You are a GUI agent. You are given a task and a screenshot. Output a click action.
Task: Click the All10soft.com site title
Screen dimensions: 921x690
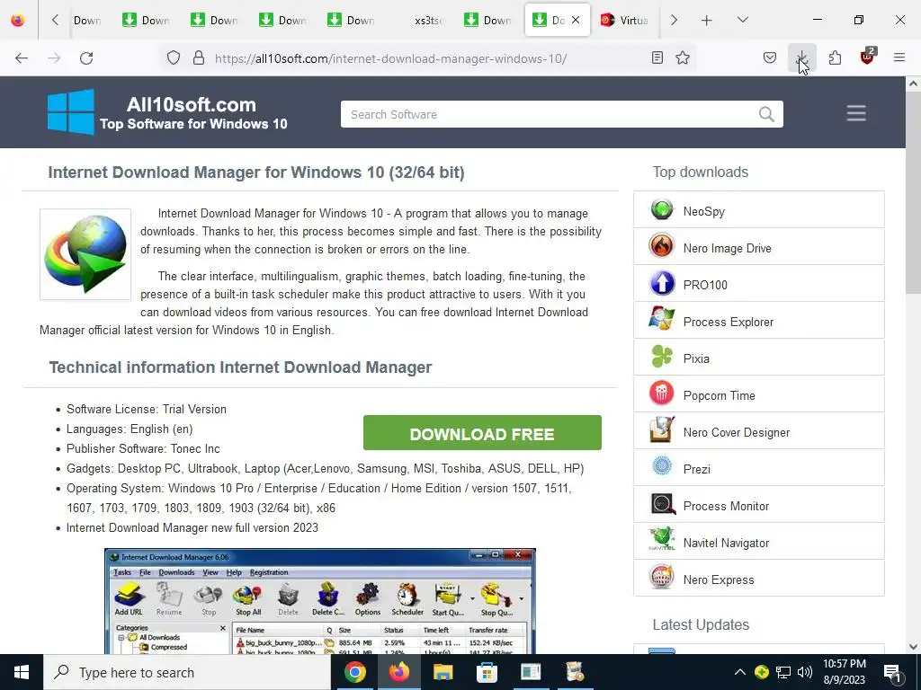point(192,104)
